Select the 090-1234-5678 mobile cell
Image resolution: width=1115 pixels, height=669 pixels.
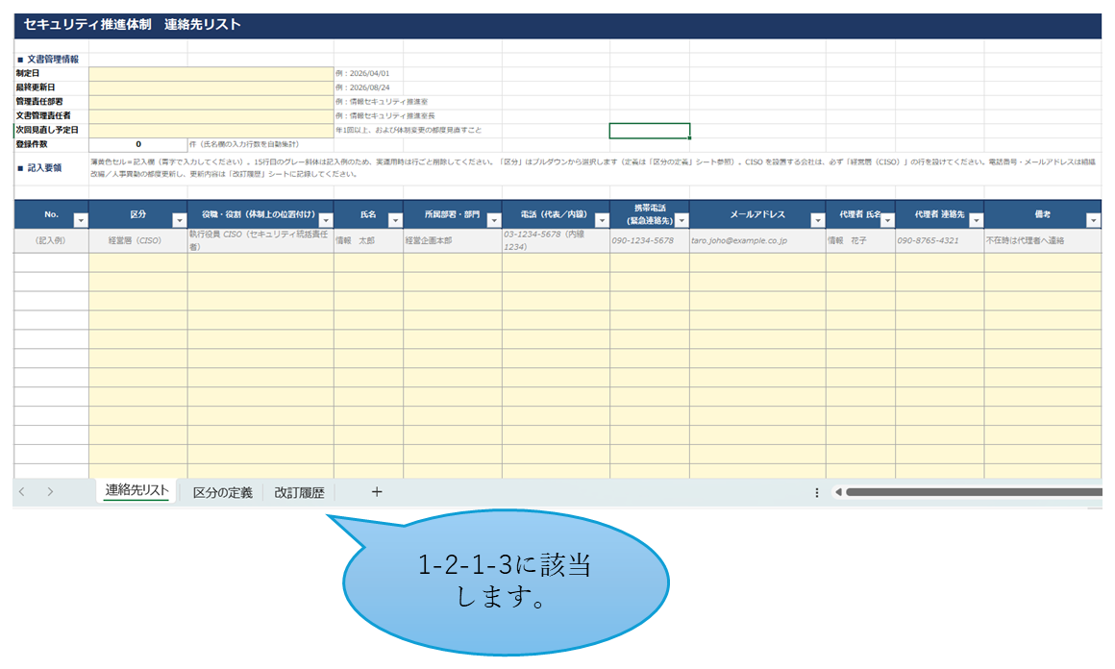pyautogui.click(x=649, y=240)
